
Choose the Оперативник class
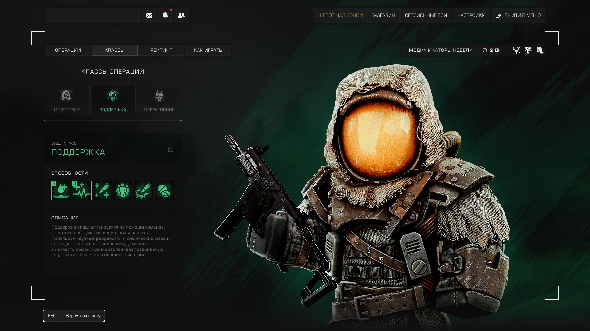(159, 100)
